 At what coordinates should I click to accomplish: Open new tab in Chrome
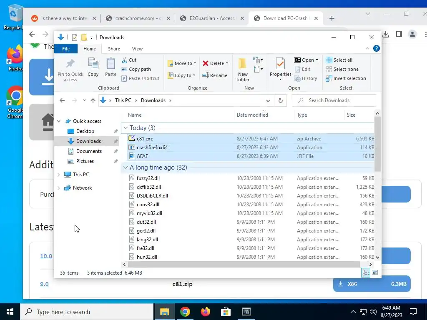pos(332,18)
